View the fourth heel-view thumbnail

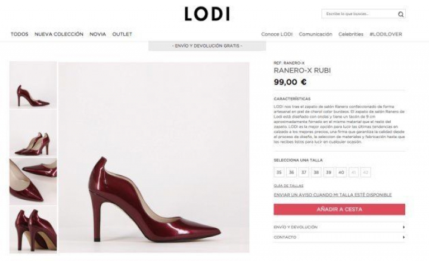[33, 229]
